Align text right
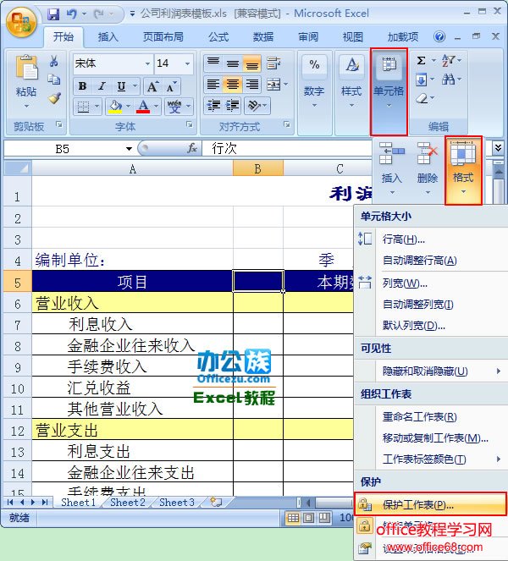This screenshot has width=508, height=561. coord(252,85)
